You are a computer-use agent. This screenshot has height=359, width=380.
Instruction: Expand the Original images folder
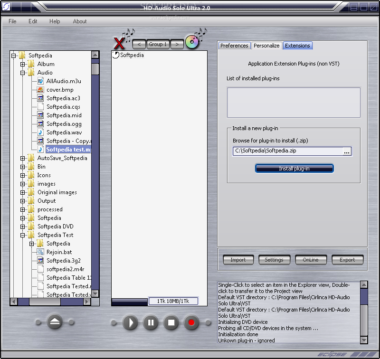pyautogui.click(x=22, y=193)
